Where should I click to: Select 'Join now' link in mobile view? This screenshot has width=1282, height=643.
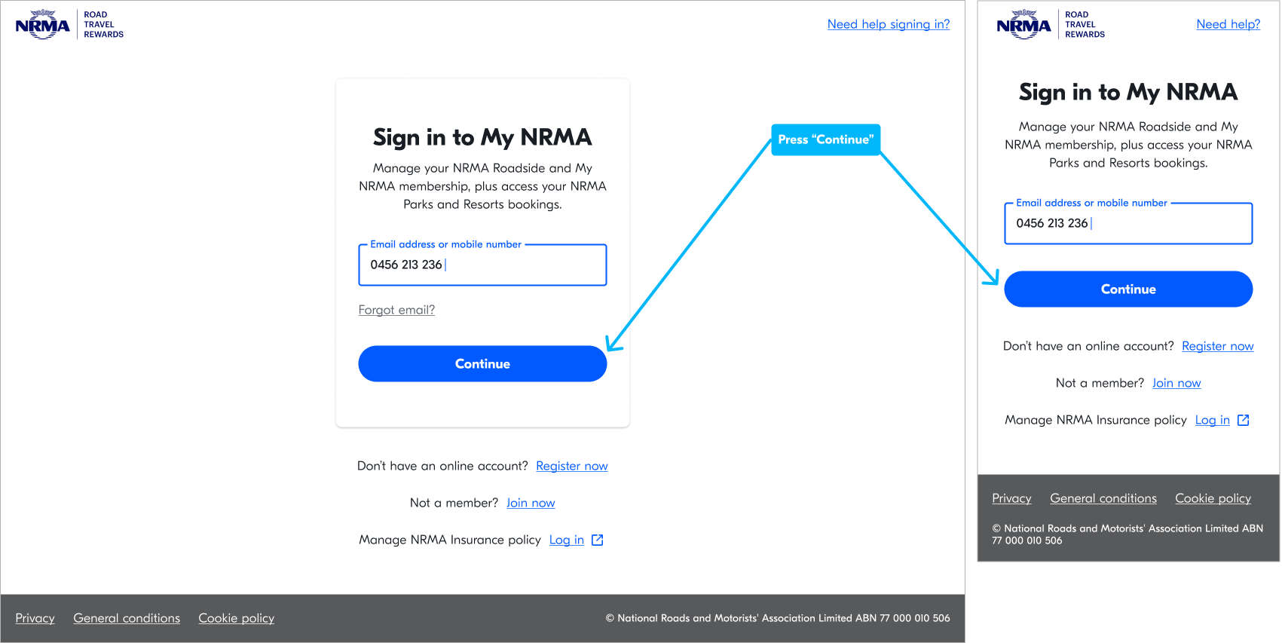(x=1176, y=383)
